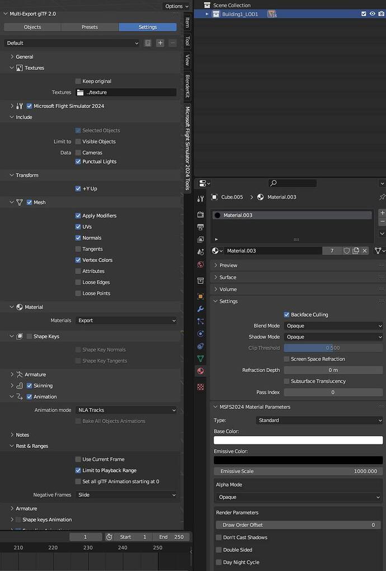Click the End frame 250 field
This screenshot has height=571, width=386.
coord(171,537)
